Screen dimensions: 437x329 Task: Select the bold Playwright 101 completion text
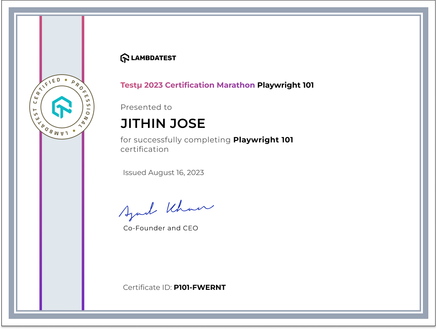263,139
